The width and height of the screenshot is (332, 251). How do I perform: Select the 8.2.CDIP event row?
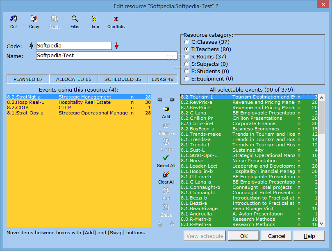[79, 108]
